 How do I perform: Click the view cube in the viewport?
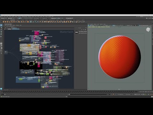148,30
